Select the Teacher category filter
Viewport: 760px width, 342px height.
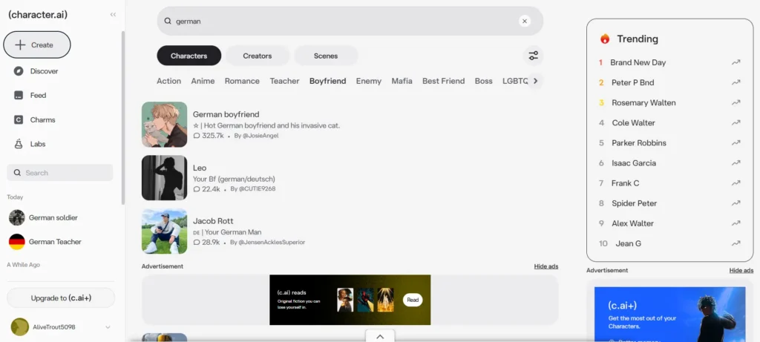click(x=284, y=81)
